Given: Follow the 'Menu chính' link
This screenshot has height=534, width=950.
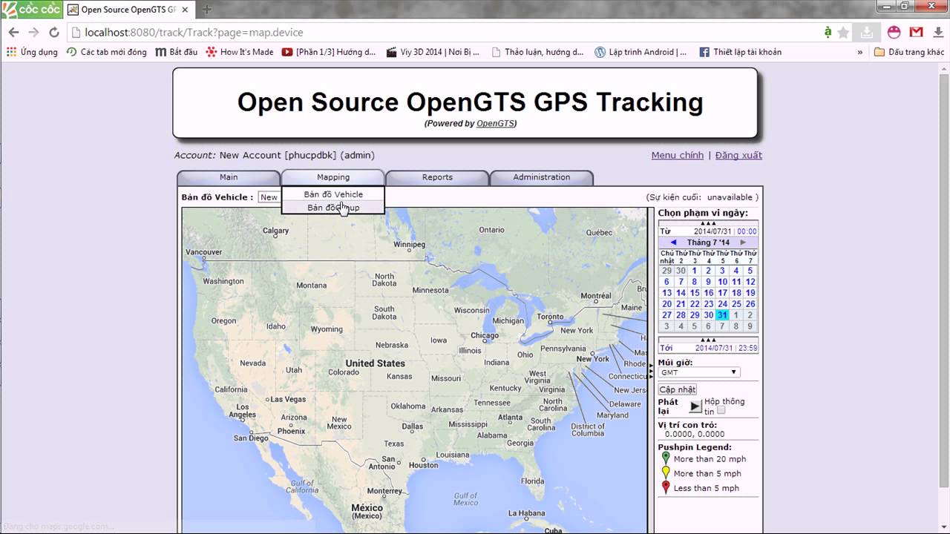Looking at the screenshot, I should tap(678, 155).
